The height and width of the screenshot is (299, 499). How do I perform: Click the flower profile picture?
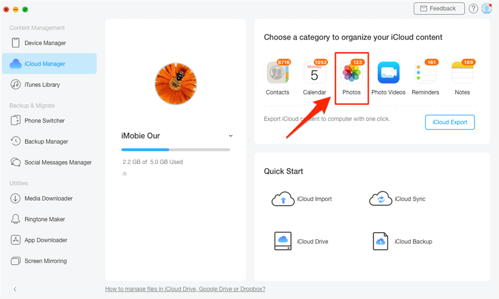[x=176, y=84]
